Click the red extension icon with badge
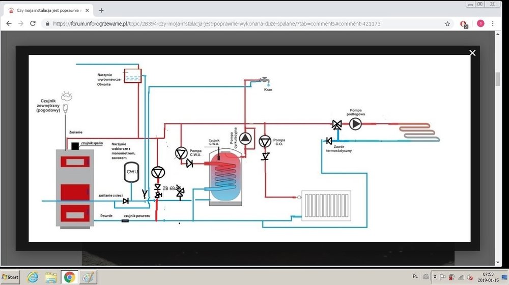Image resolution: width=509 pixels, height=285 pixels. coord(464,23)
